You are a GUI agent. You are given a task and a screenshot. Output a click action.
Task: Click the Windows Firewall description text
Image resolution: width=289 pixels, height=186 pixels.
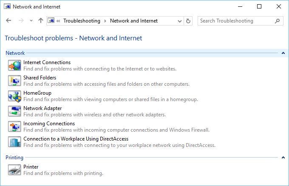116,130
